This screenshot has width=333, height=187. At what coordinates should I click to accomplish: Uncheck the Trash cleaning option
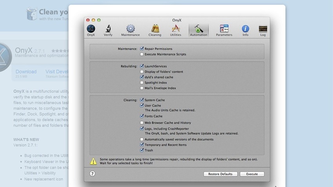(142, 150)
